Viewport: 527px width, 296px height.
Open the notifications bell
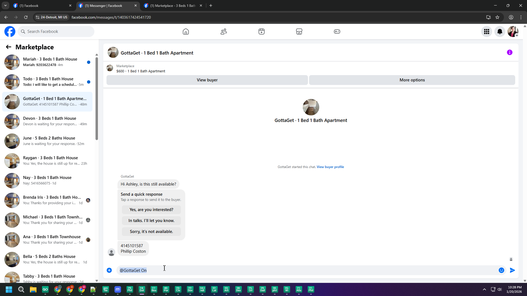pos(500,32)
